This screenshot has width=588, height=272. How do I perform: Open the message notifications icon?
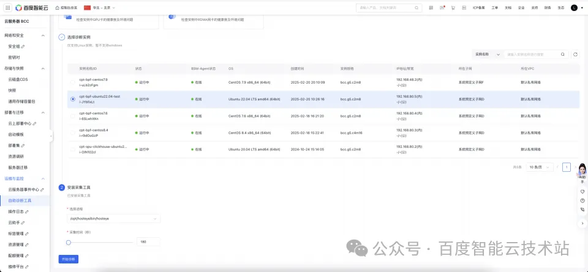tap(442, 7)
